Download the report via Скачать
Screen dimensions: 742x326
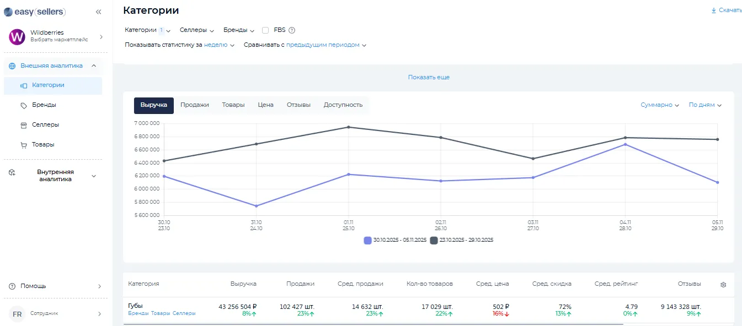click(727, 10)
